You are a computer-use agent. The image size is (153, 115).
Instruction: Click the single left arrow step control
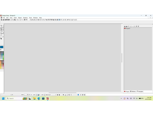(71, 95)
